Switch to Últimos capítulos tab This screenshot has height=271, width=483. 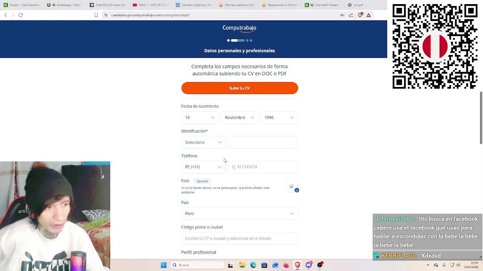coord(237,5)
